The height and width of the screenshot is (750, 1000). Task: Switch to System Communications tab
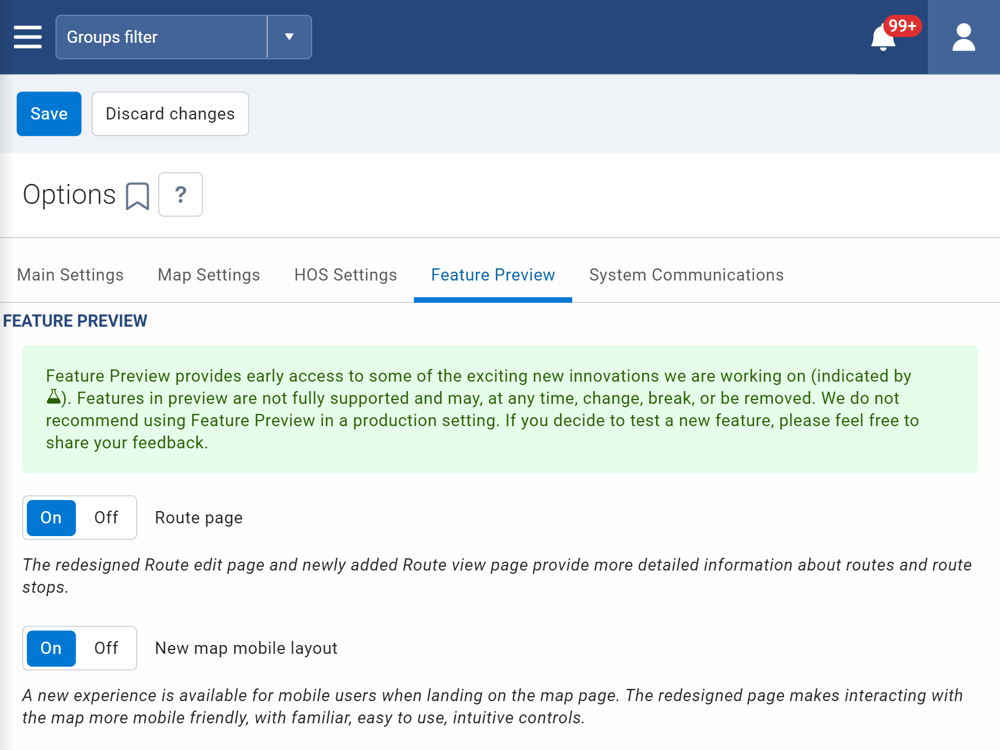[687, 274]
